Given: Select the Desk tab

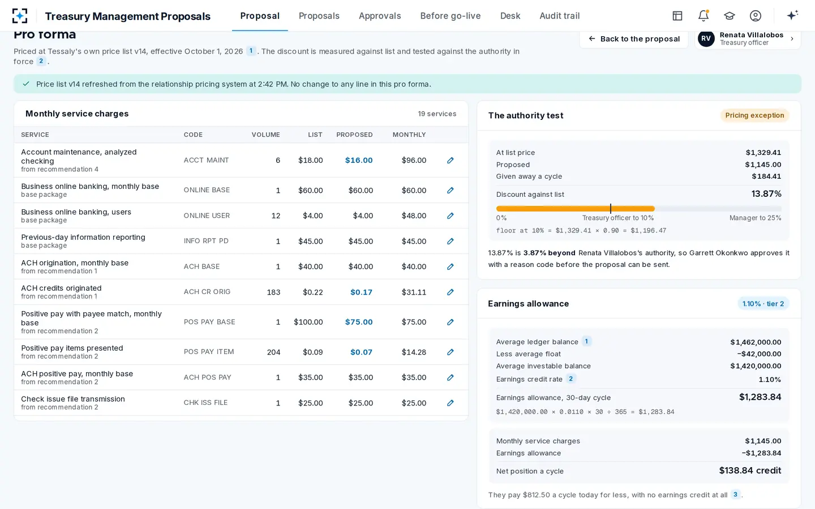Looking at the screenshot, I should coord(510,16).
